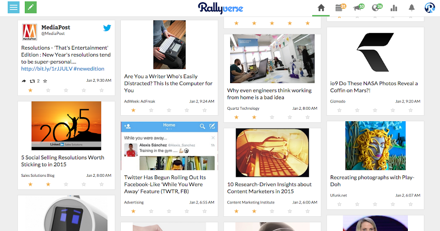
Task: Click the Play-Doh portrait thumbnail
Action: 375,146
